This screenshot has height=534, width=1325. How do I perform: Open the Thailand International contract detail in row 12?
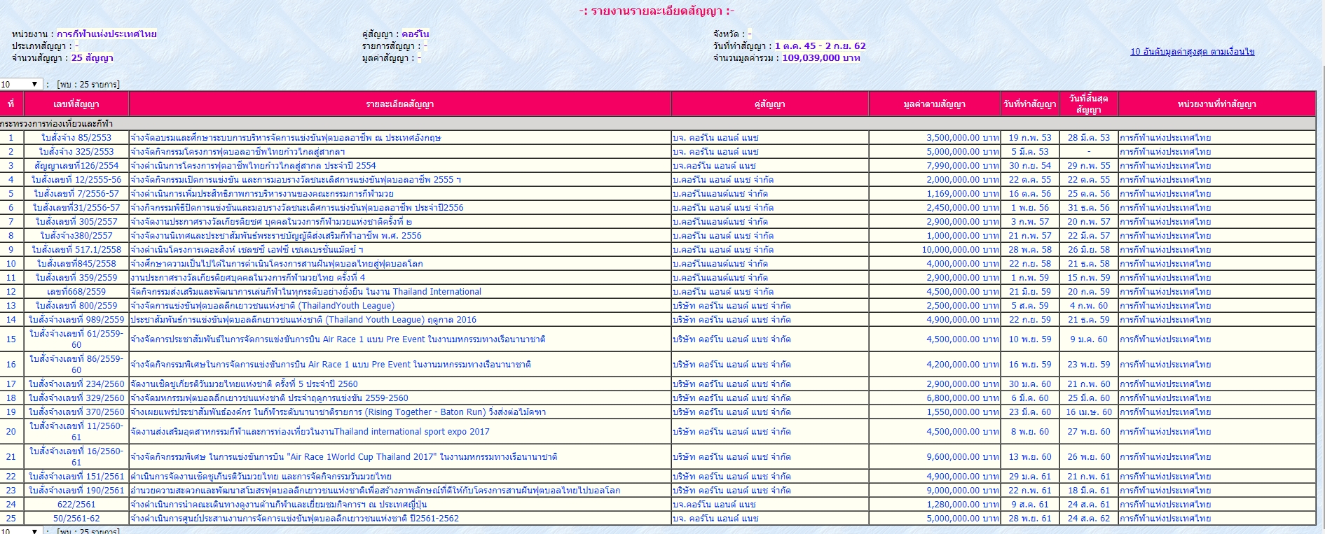[305, 292]
